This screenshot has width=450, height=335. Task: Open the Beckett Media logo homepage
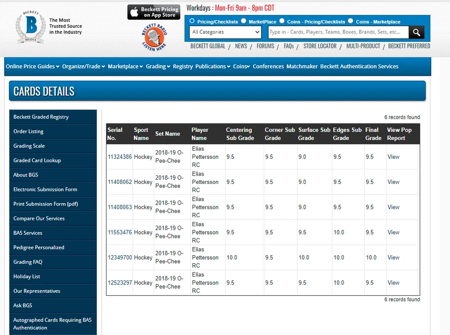(31, 27)
